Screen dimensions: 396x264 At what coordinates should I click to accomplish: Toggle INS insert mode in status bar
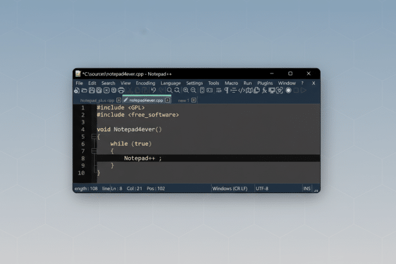(307, 189)
